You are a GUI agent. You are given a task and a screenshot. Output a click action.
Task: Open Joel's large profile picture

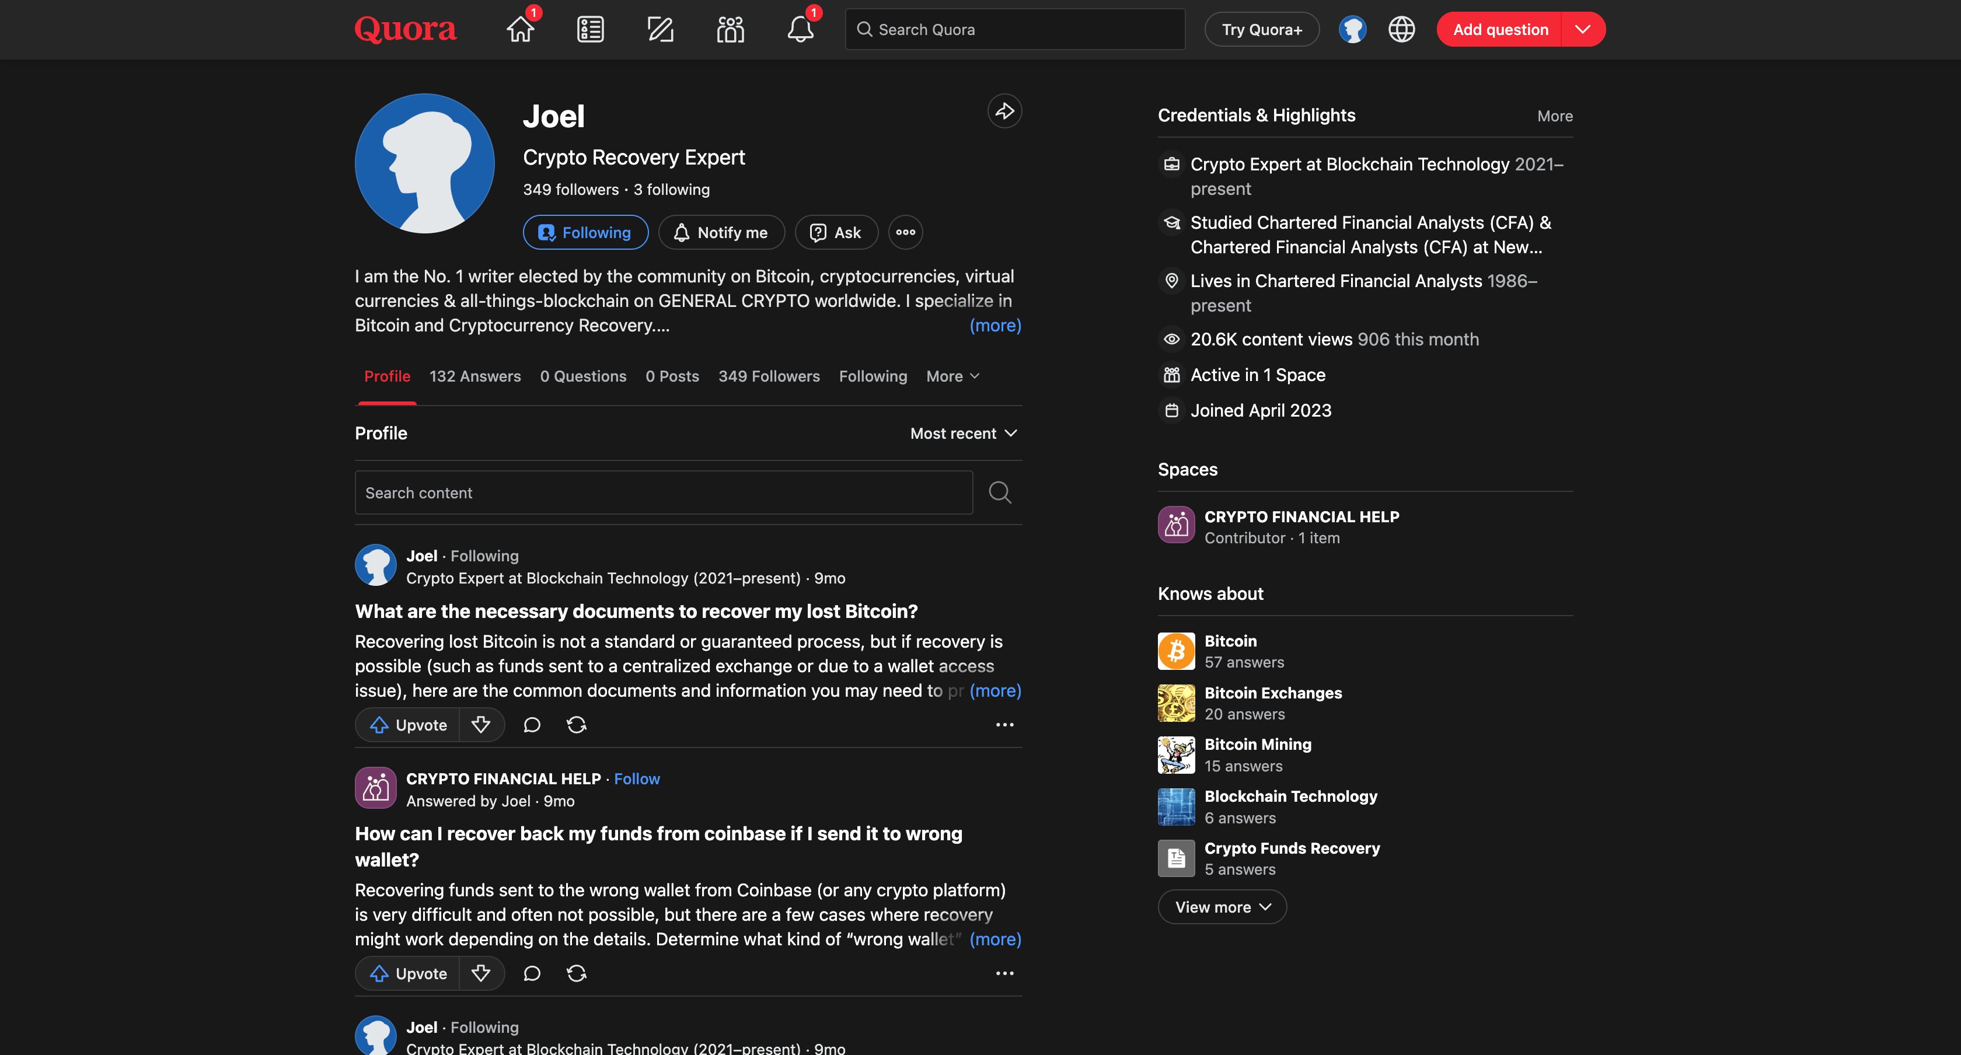[x=424, y=163]
